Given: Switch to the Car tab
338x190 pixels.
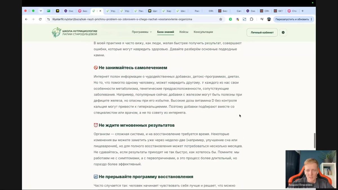Looking at the screenshot, I should (x=237, y=11).
